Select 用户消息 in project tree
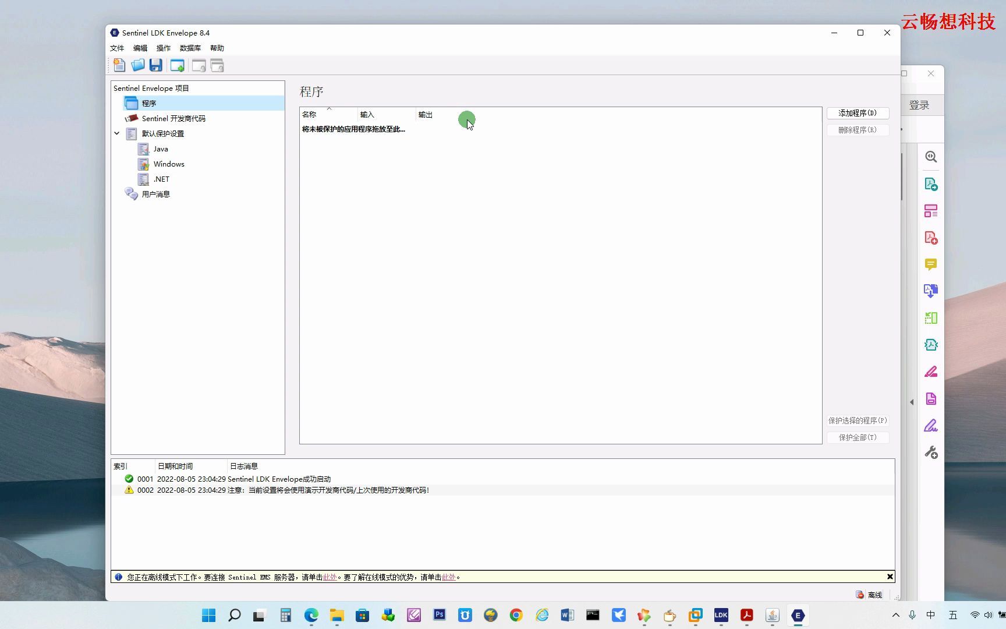Viewport: 1006px width, 629px height. (156, 194)
